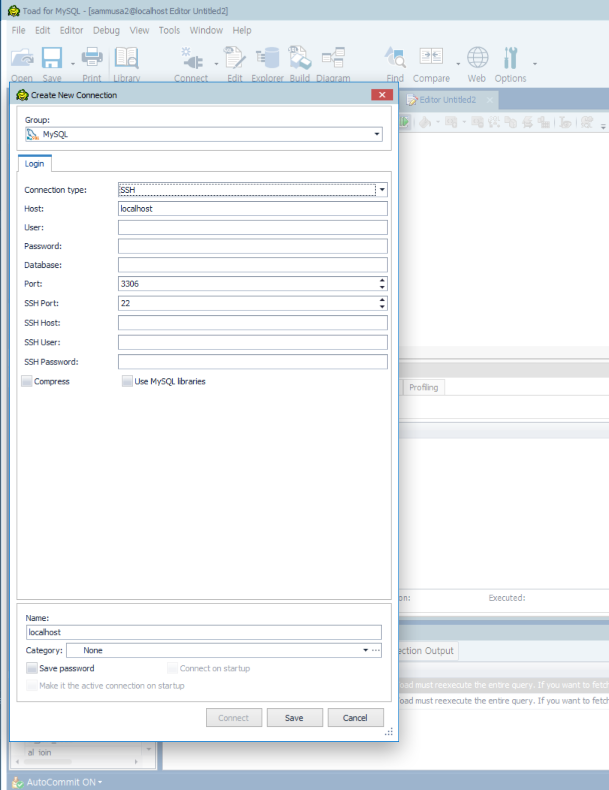609x790 pixels.
Task: Check the Save password checkbox
Action: click(x=32, y=668)
